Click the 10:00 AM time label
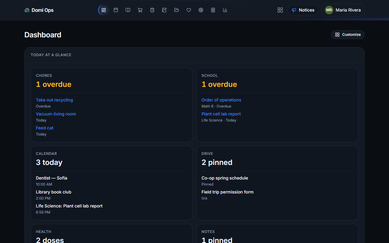 click(44, 184)
